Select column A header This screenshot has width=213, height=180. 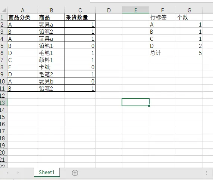click(x=22, y=10)
